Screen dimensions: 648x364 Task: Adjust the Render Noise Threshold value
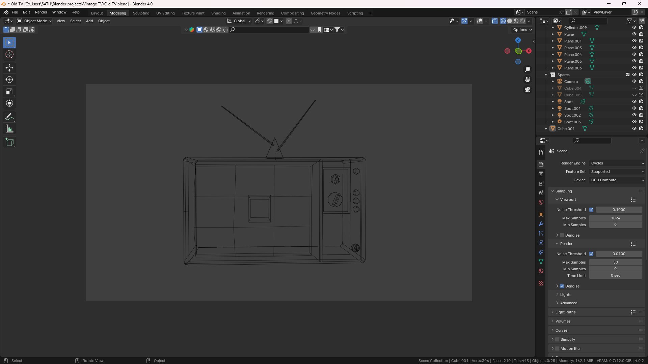coord(619,254)
